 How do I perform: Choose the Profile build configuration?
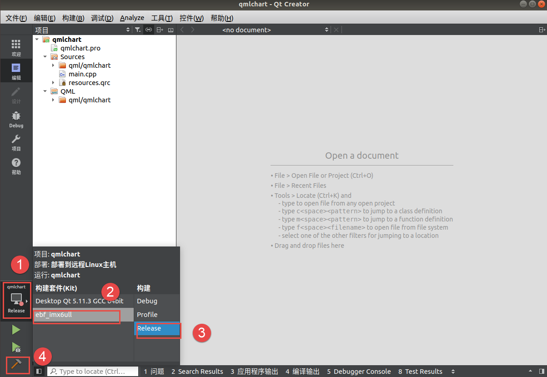point(157,315)
